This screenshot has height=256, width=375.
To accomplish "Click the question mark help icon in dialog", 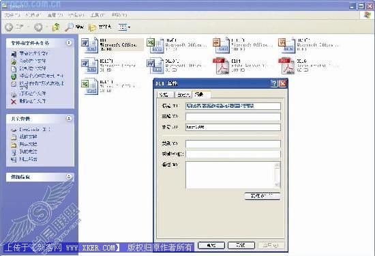I will [x=274, y=83].
